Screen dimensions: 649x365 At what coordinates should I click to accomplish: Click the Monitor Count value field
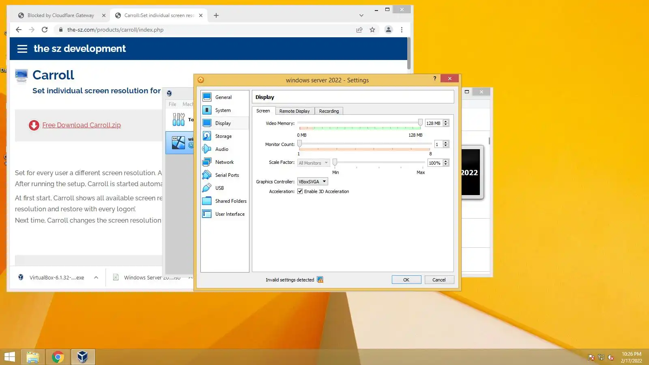click(x=438, y=144)
